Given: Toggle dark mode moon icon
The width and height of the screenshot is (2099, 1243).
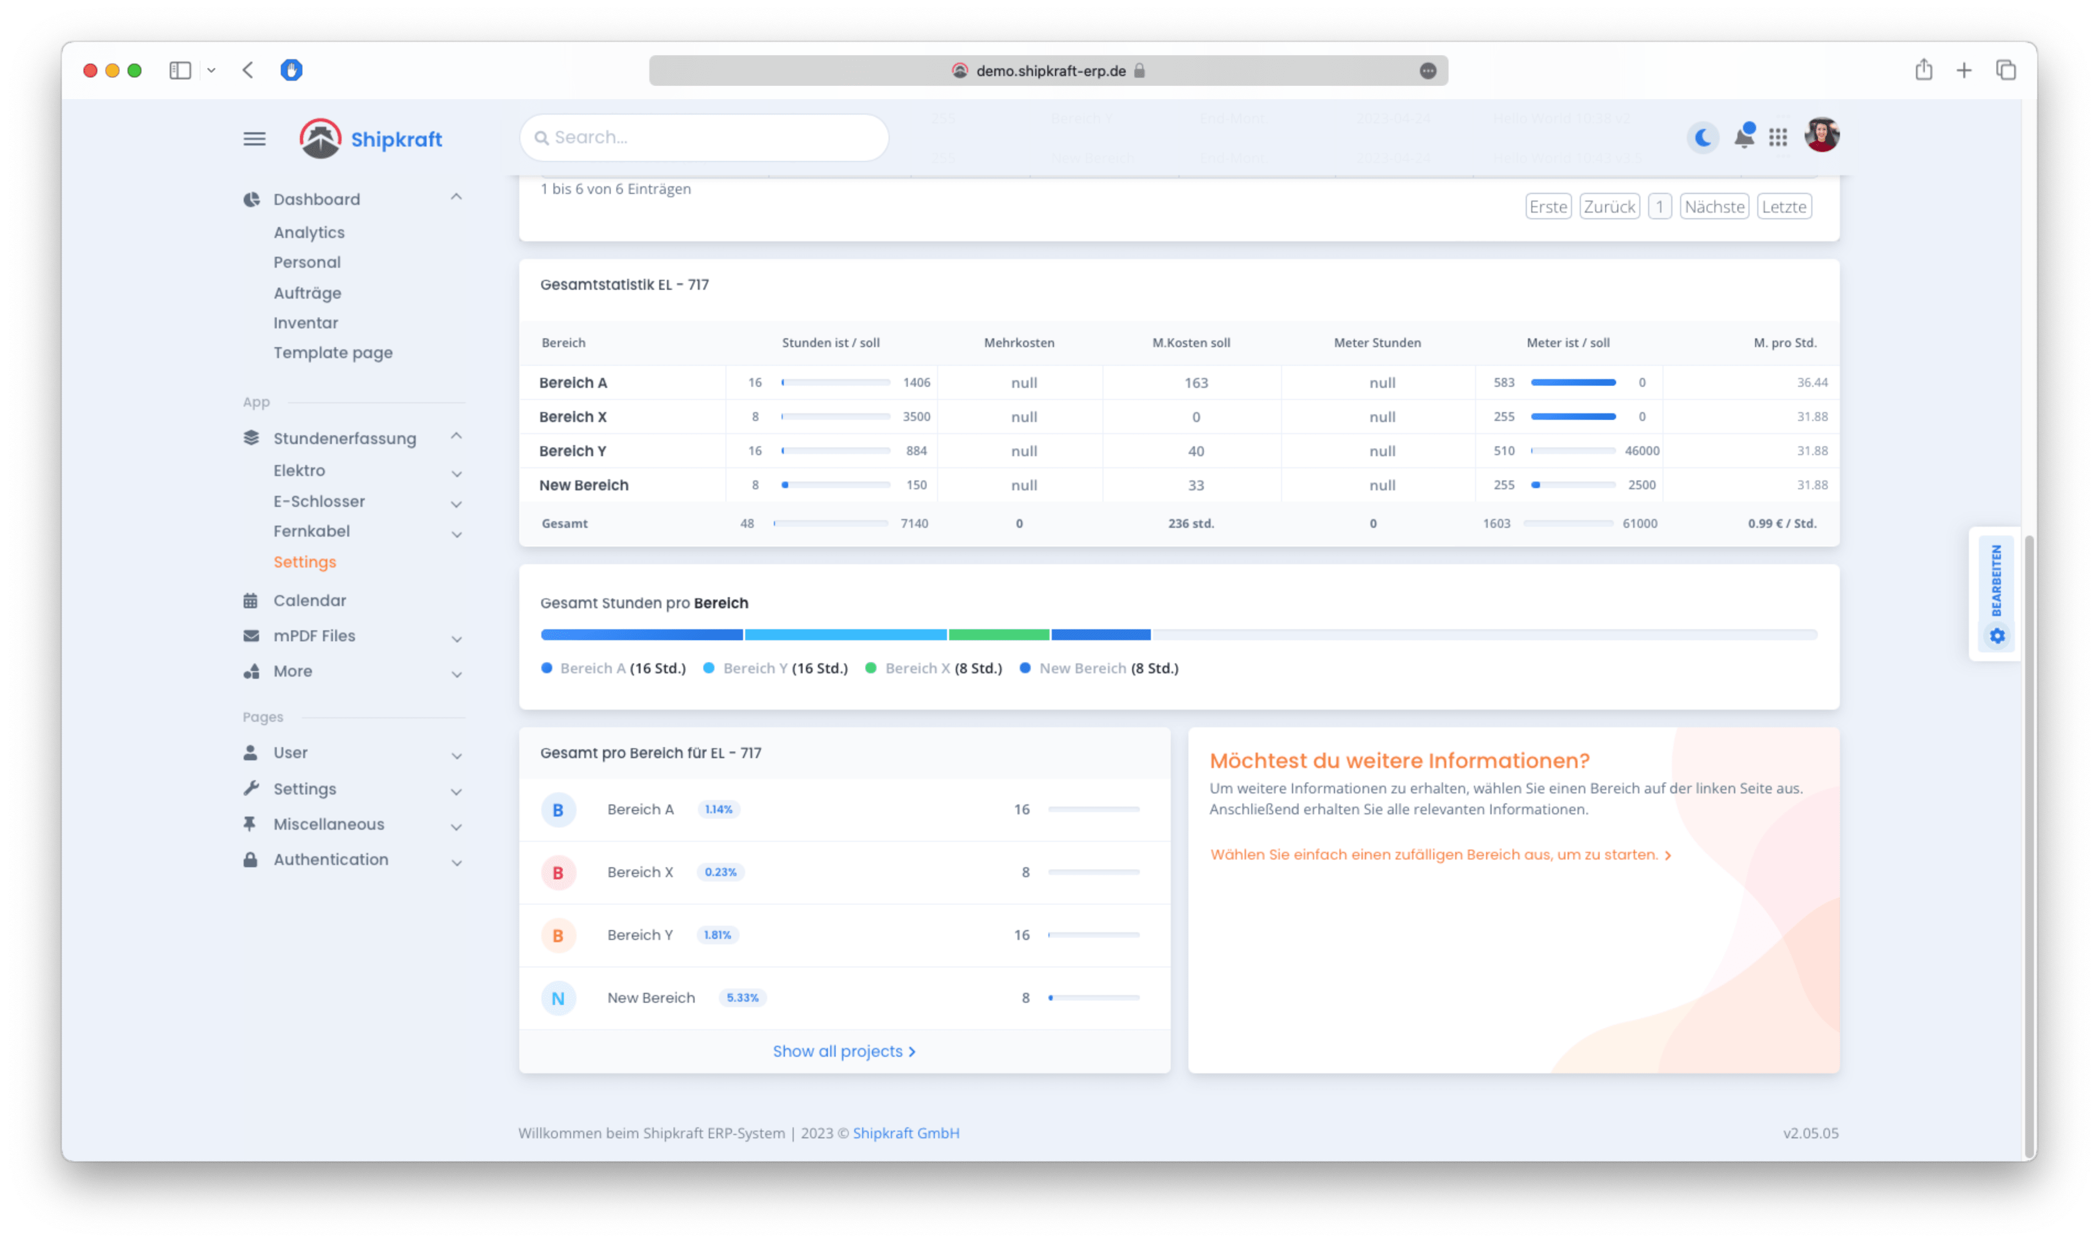Looking at the screenshot, I should pos(1703,137).
